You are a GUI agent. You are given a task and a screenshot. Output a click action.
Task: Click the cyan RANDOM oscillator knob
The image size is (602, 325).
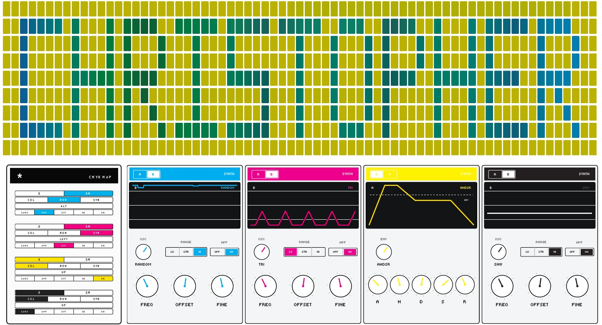(143, 252)
